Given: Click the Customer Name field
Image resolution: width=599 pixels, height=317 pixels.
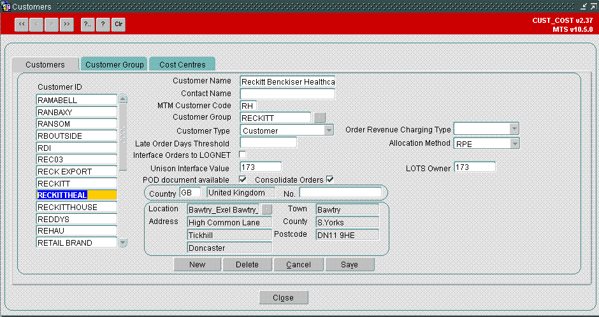Looking at the screenshot, I should click(x=287, y=81).
